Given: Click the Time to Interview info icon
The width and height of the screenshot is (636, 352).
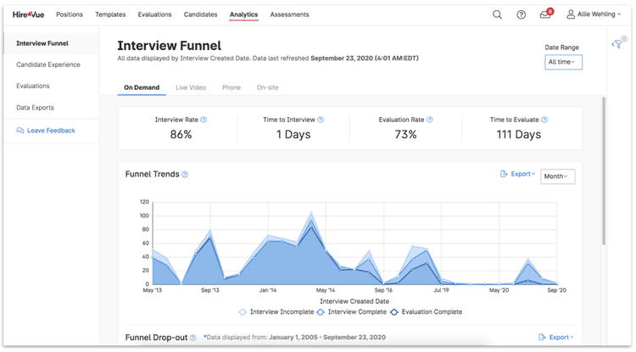Looking at the screenshot, I should pyautogui.click(x=321, y=120).
